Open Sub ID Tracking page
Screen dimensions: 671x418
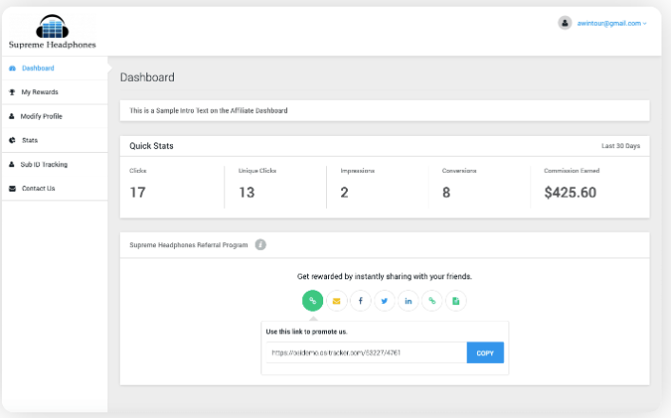(x=44, y=164)
